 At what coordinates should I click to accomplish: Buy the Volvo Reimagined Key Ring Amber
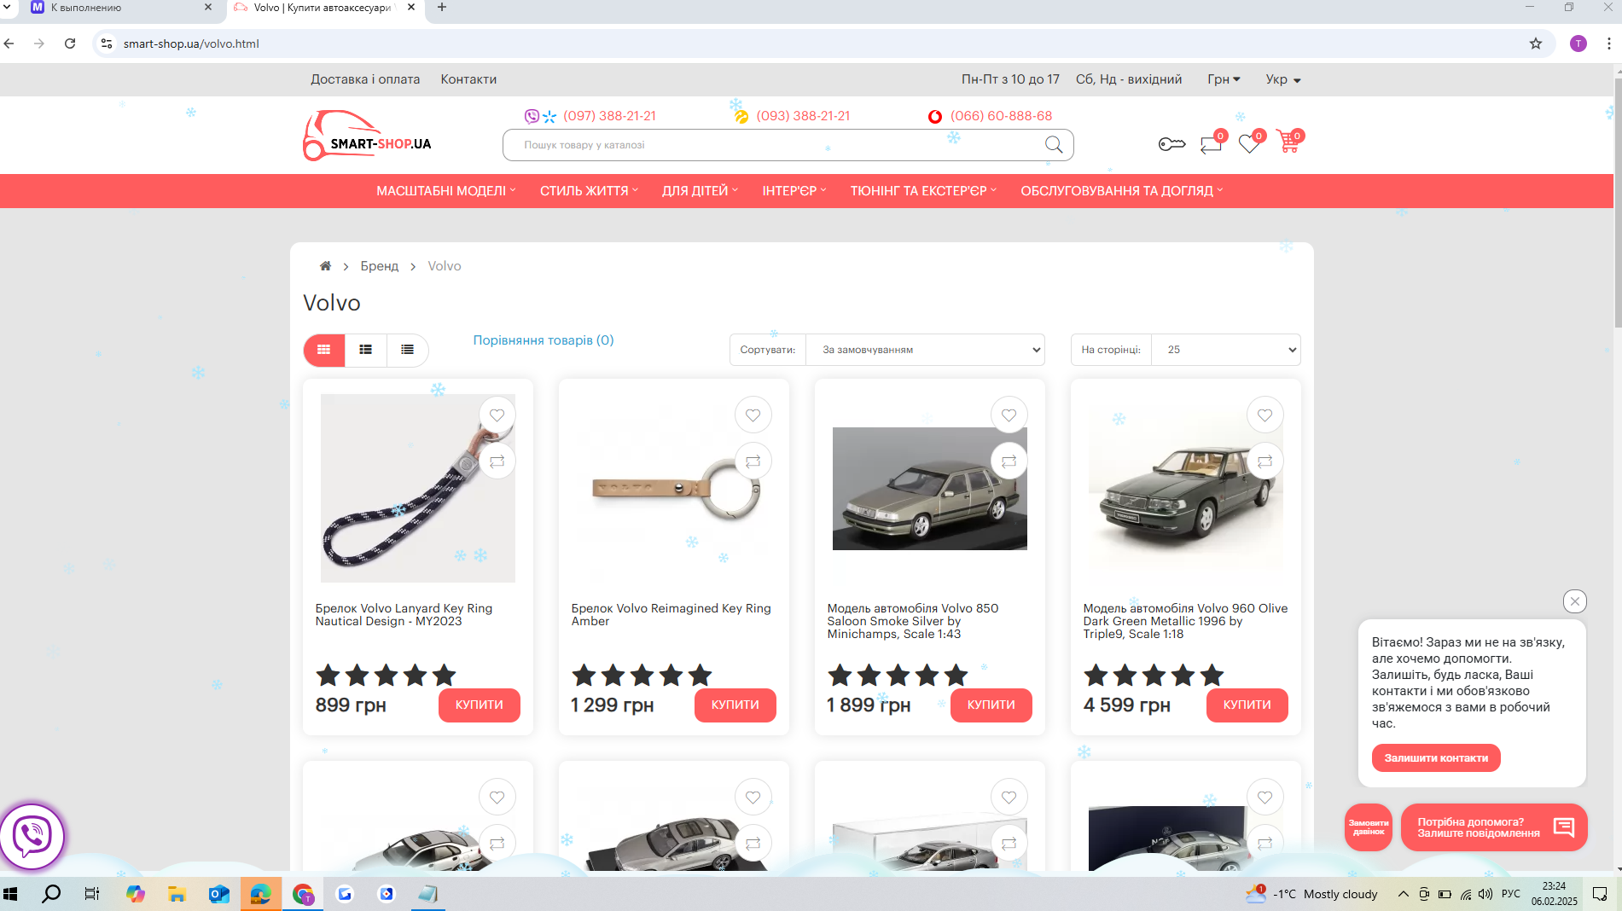735,705
